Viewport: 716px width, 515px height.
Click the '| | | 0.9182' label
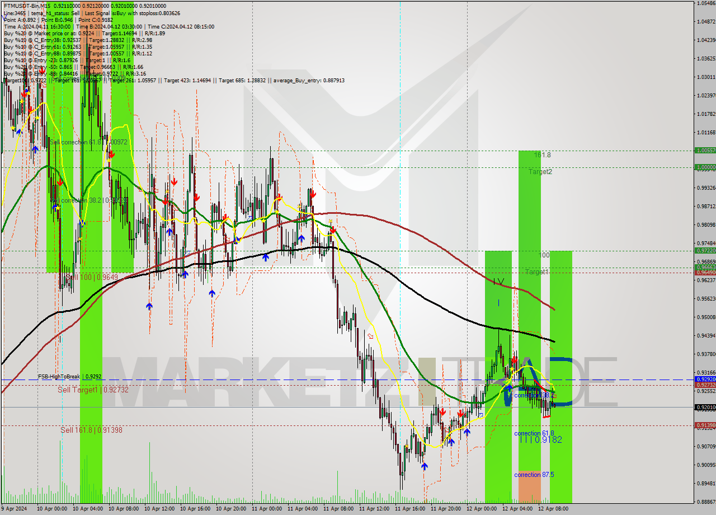[x=540, y=439]
